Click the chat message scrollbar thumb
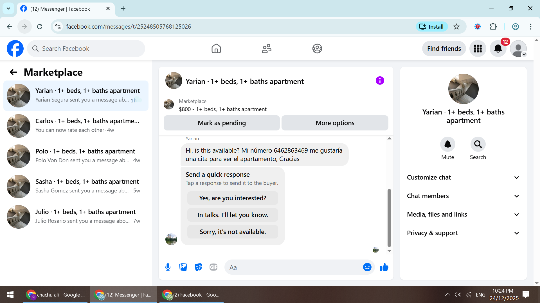The image size is (540, 303). (389, 217)
